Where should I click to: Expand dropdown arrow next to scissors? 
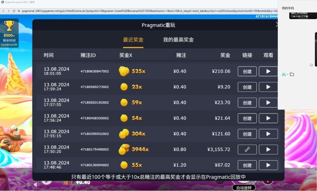287,74
